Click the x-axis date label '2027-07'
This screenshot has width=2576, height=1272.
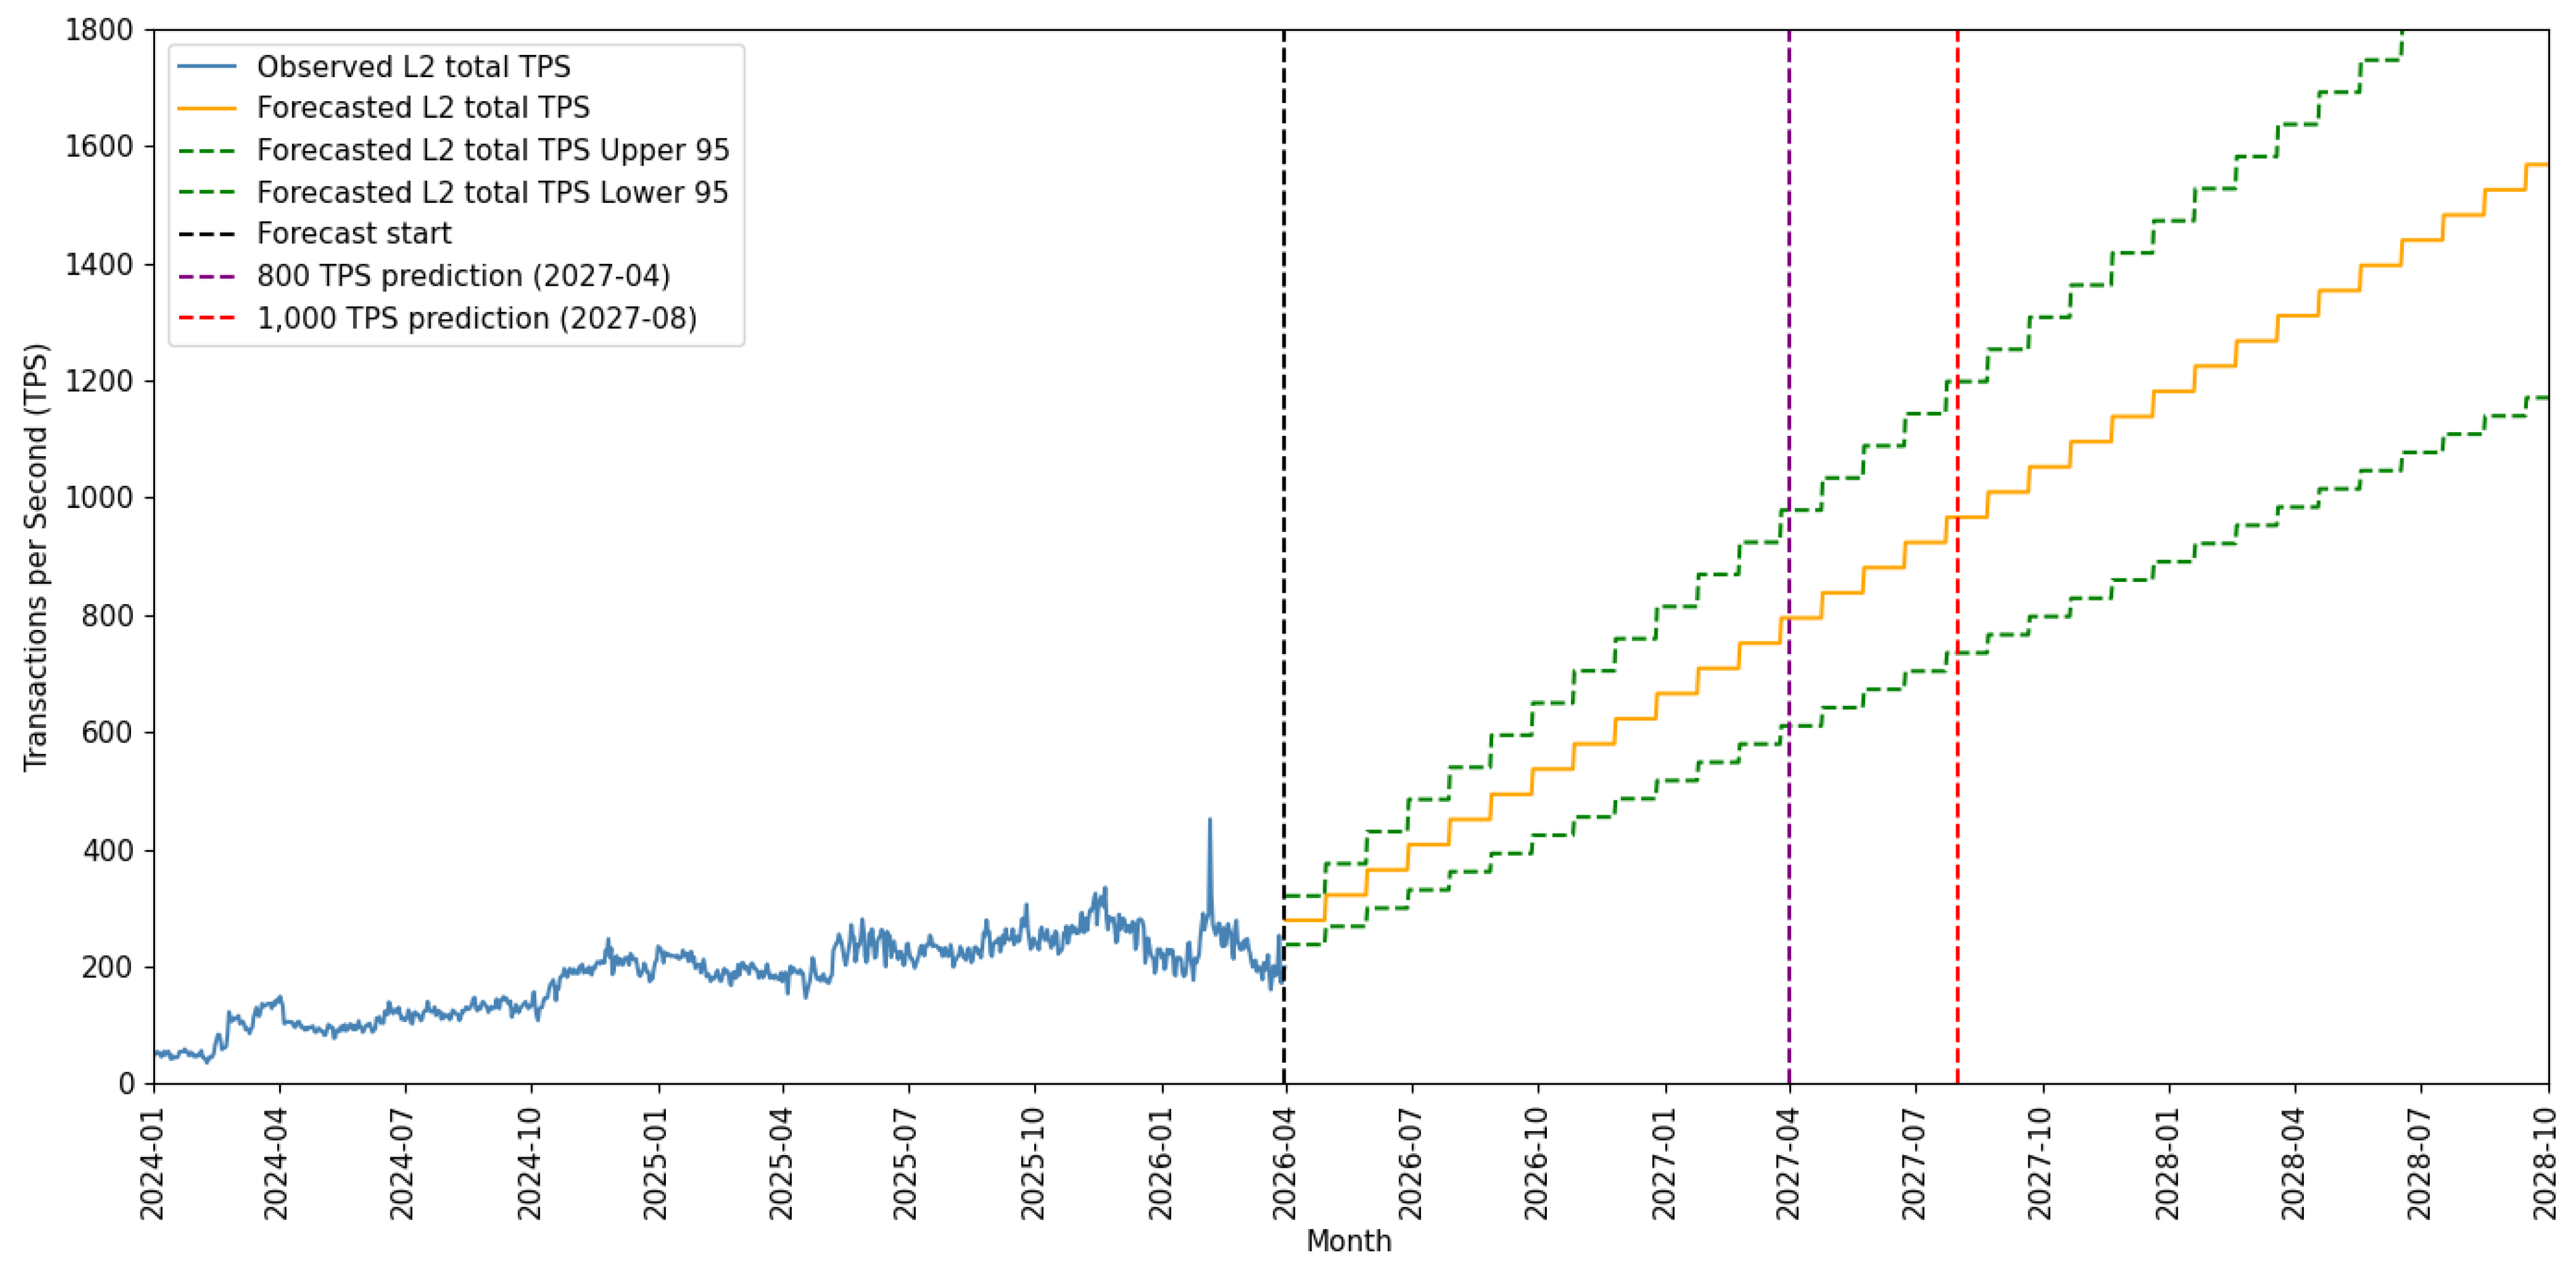point(1915,1163)
